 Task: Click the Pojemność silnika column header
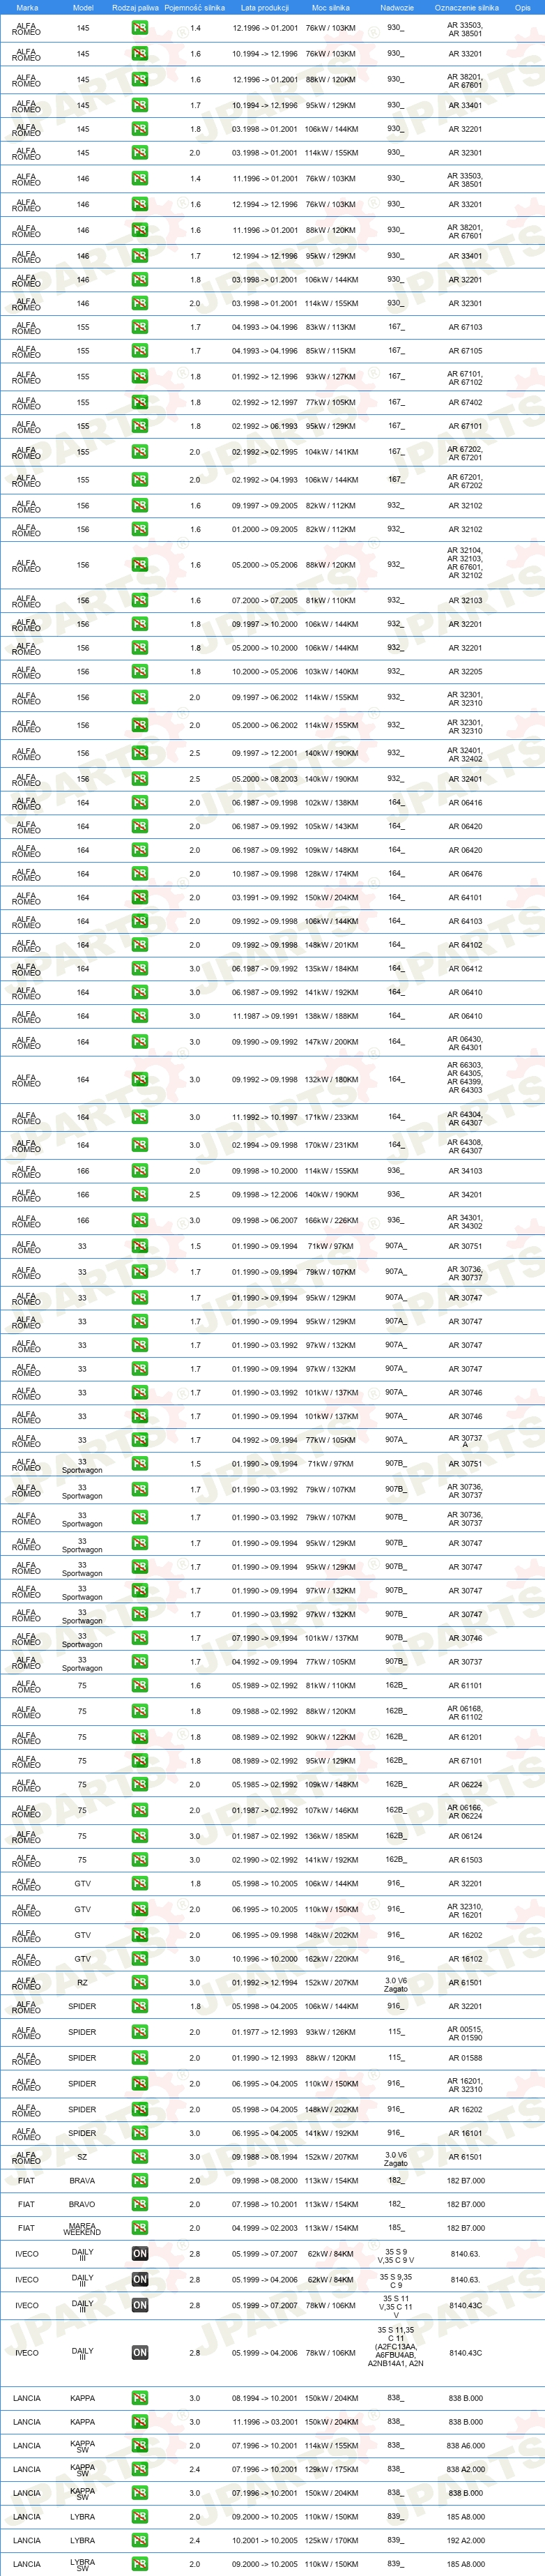(195, 7)
